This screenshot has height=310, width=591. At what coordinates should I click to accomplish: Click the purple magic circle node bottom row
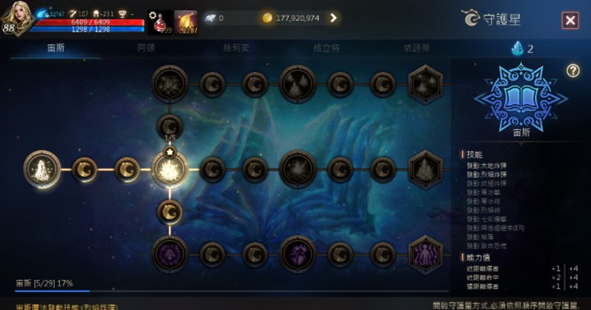169,254
